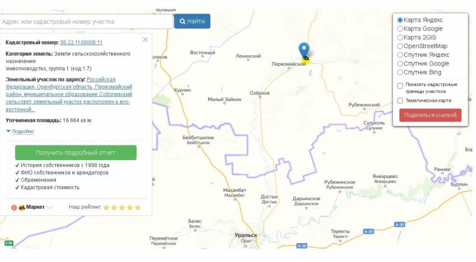Open the land plot address link
476x262 pixels.
69,94
